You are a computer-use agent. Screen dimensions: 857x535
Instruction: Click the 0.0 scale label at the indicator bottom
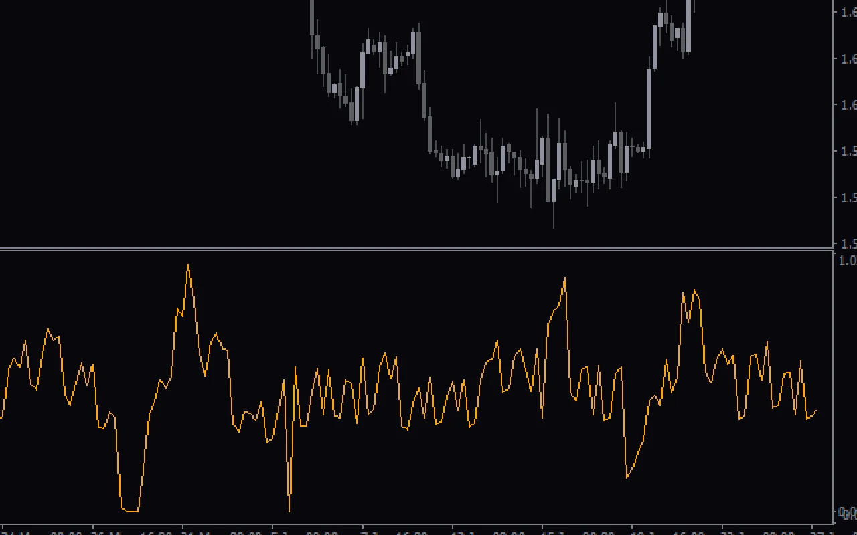pos(848,514)
